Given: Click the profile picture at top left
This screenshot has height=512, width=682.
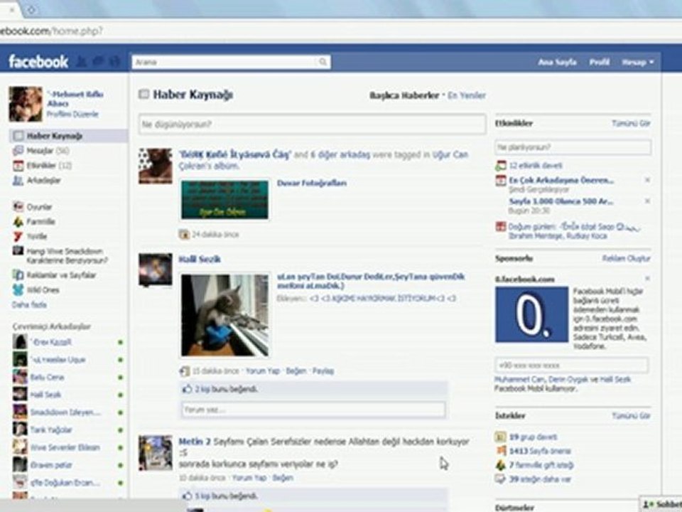Looking at the screenshot, I should point(26,104).
